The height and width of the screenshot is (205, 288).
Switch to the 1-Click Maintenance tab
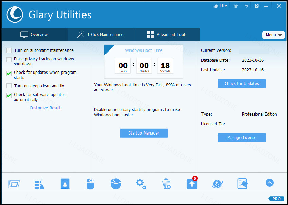[x=100, y=35]
